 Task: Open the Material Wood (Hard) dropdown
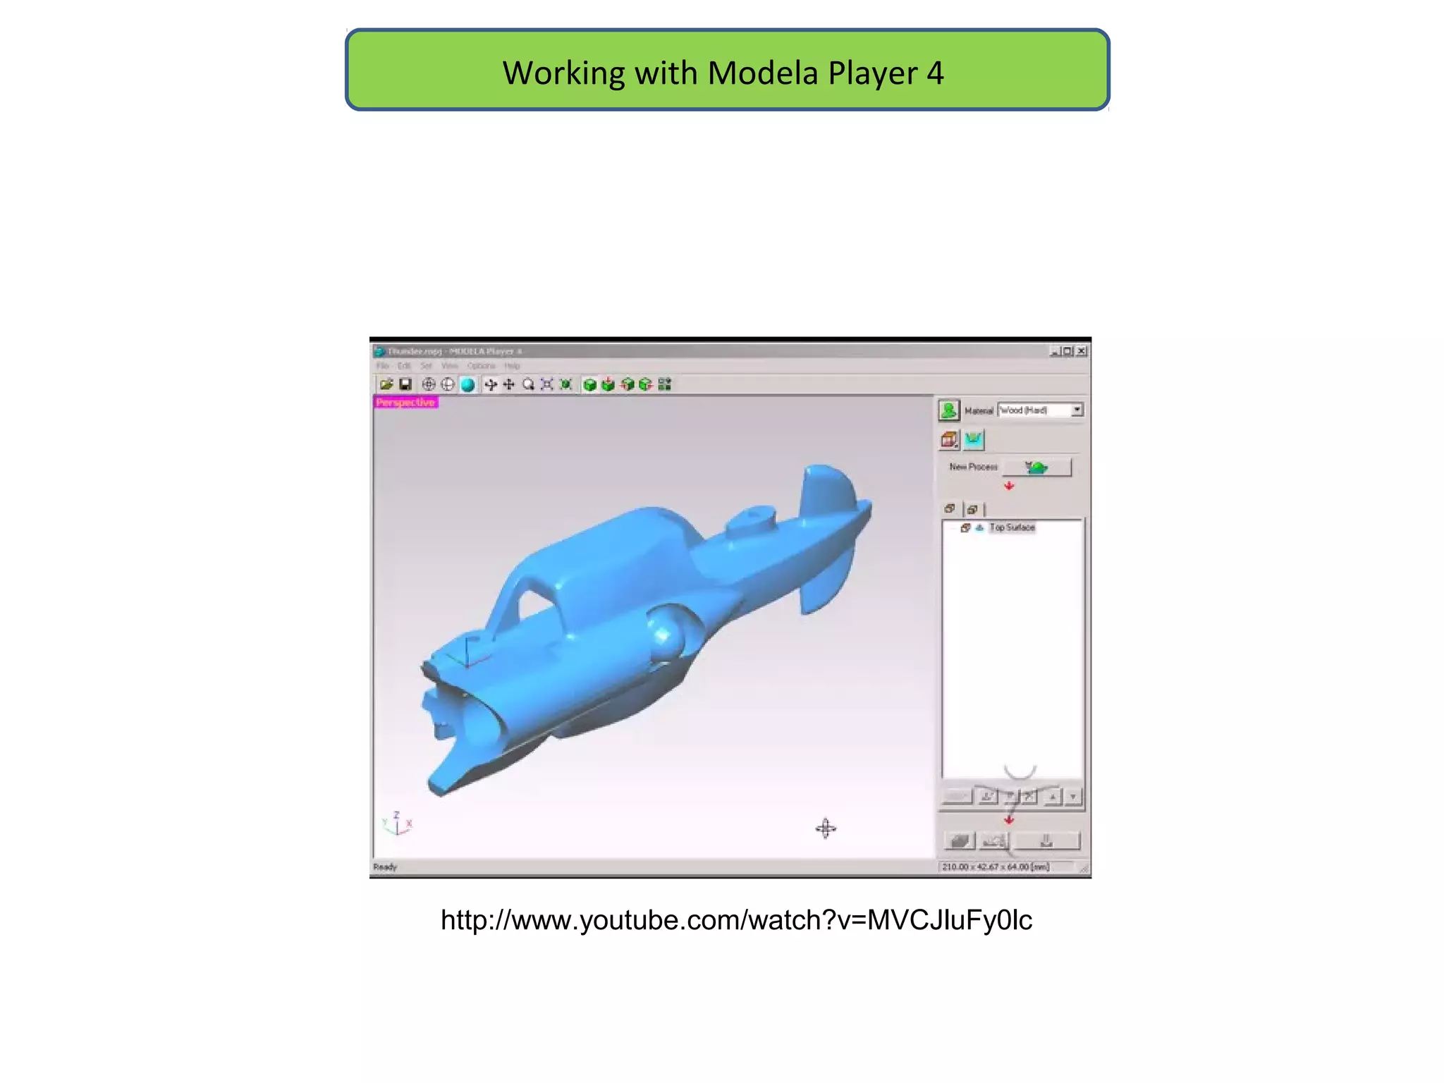(1041, 410)
